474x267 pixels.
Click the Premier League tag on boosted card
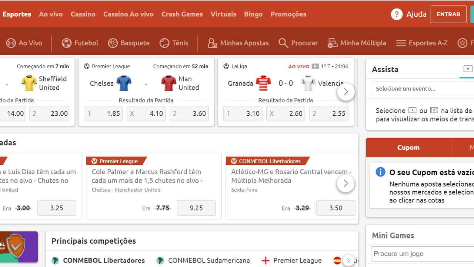[117, 161]
